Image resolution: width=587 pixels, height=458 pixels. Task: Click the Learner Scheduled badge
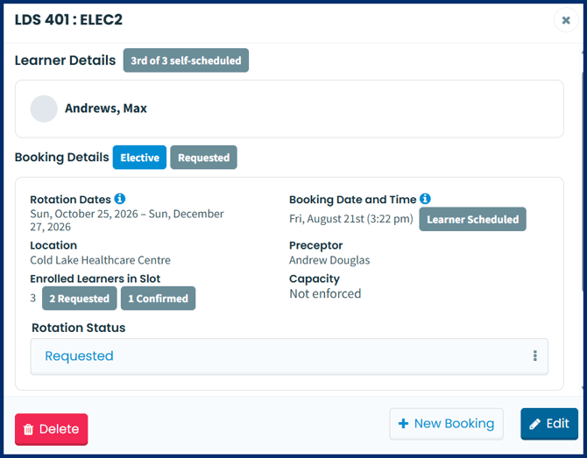point(472,219)
